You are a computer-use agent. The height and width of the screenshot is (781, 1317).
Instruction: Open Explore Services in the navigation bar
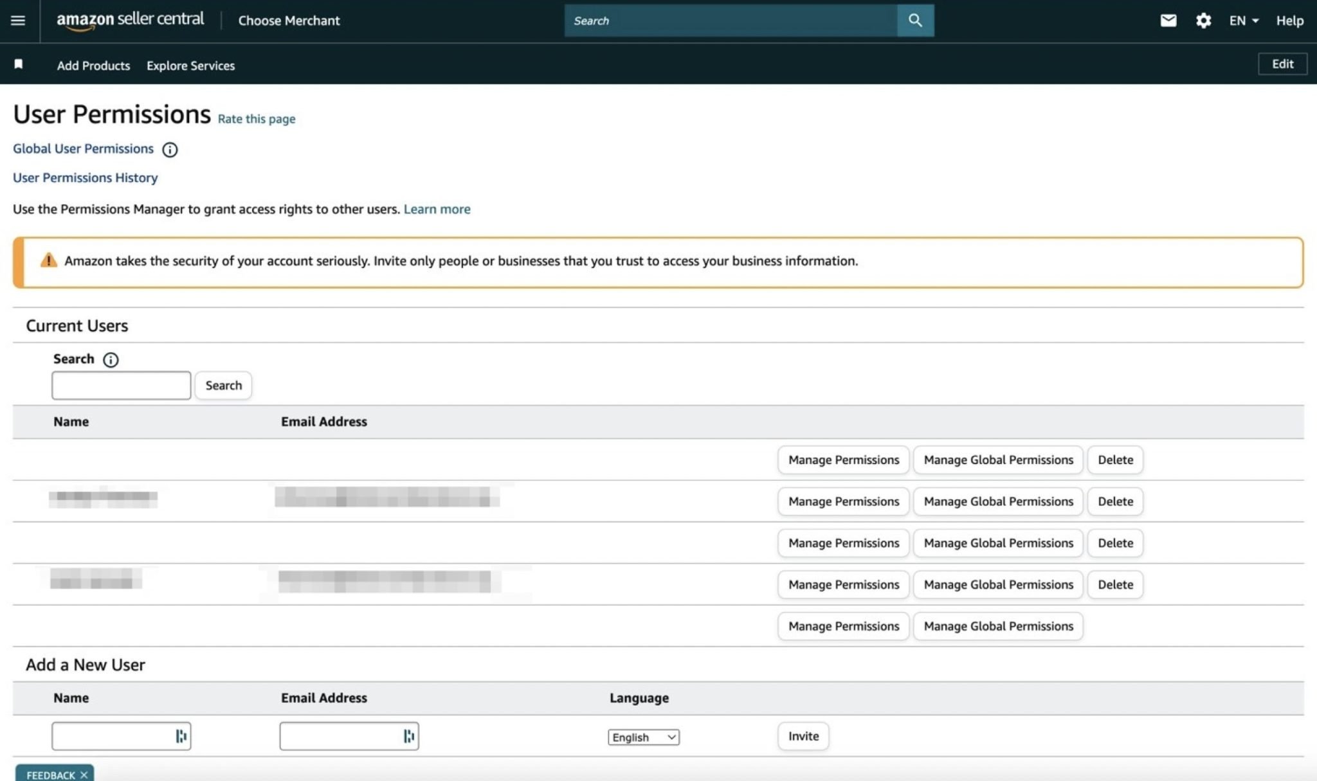click(190, 66)
